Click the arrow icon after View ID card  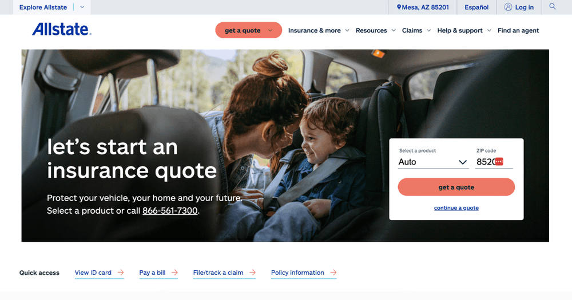click(x=121, y=273)
